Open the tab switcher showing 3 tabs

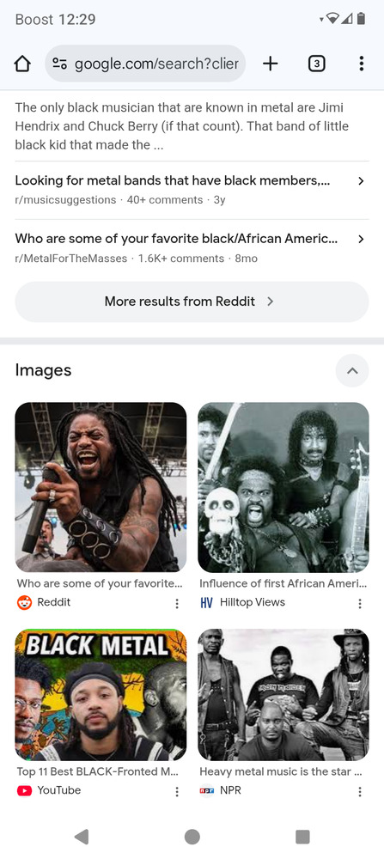tap(317, 64)
